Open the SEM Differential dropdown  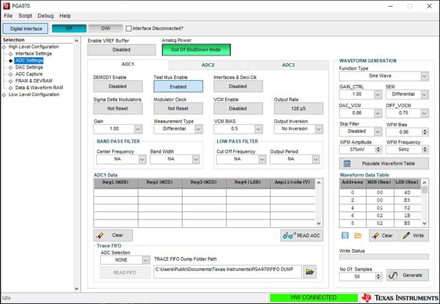[x=424, y=95]
